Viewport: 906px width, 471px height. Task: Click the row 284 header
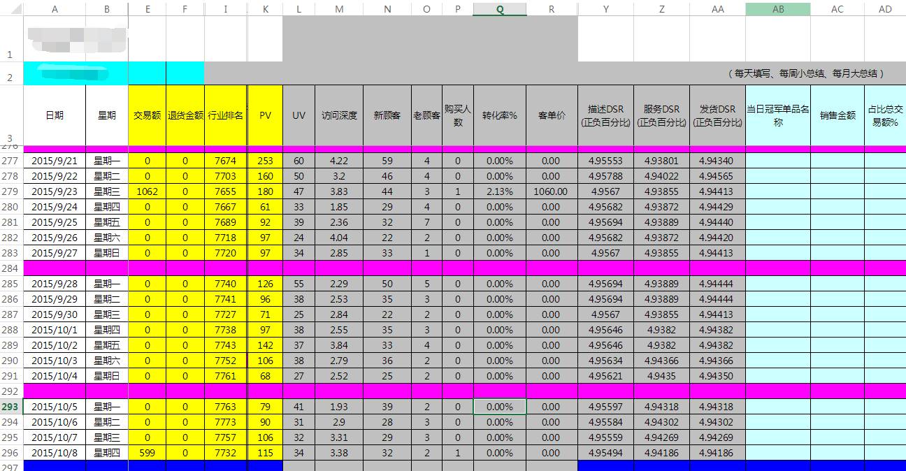point(10,268)
